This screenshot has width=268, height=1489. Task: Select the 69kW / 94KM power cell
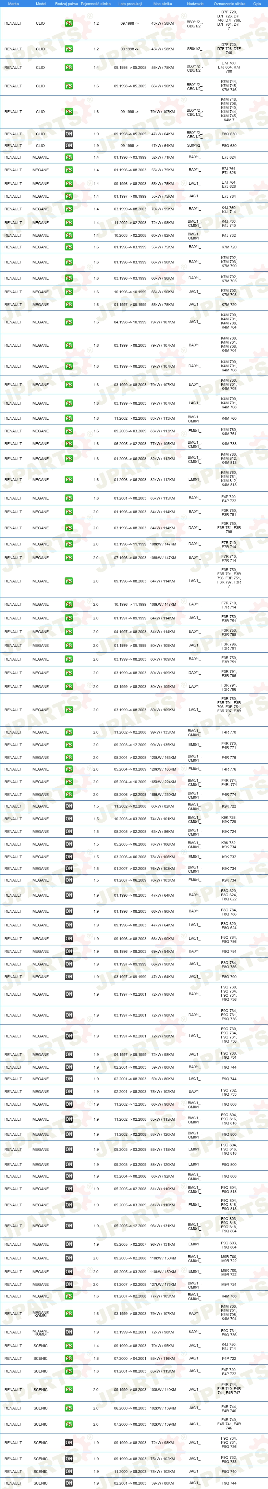pos(163,951)
